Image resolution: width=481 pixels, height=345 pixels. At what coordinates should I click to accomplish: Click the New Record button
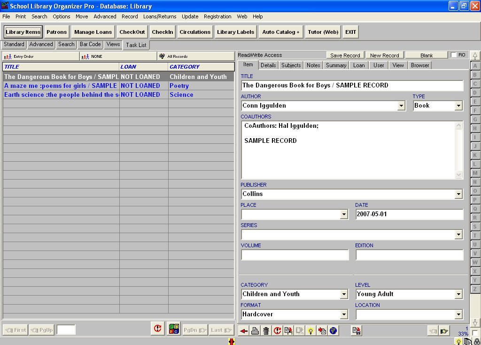pyautogui.click(x=385, y=55)
